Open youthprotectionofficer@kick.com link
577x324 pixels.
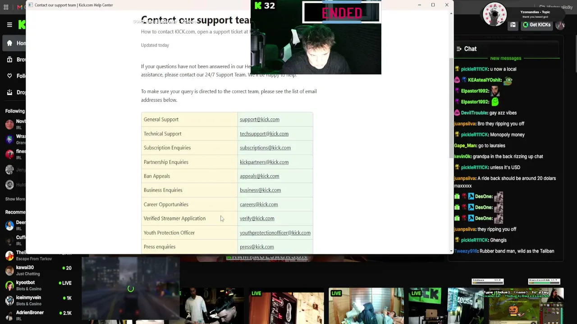pos(275,233)
